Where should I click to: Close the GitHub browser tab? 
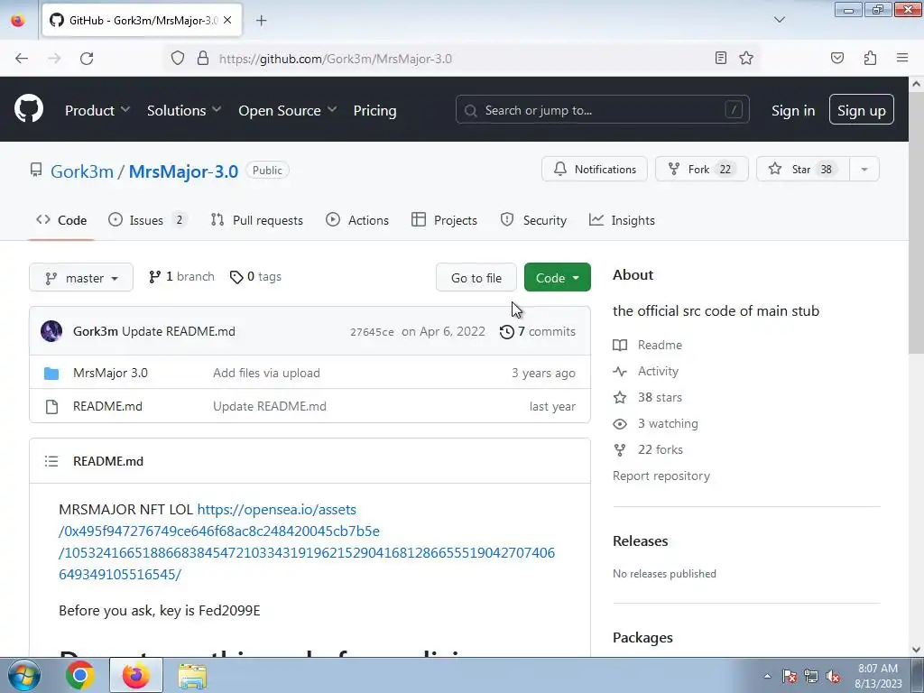(227, 20)
